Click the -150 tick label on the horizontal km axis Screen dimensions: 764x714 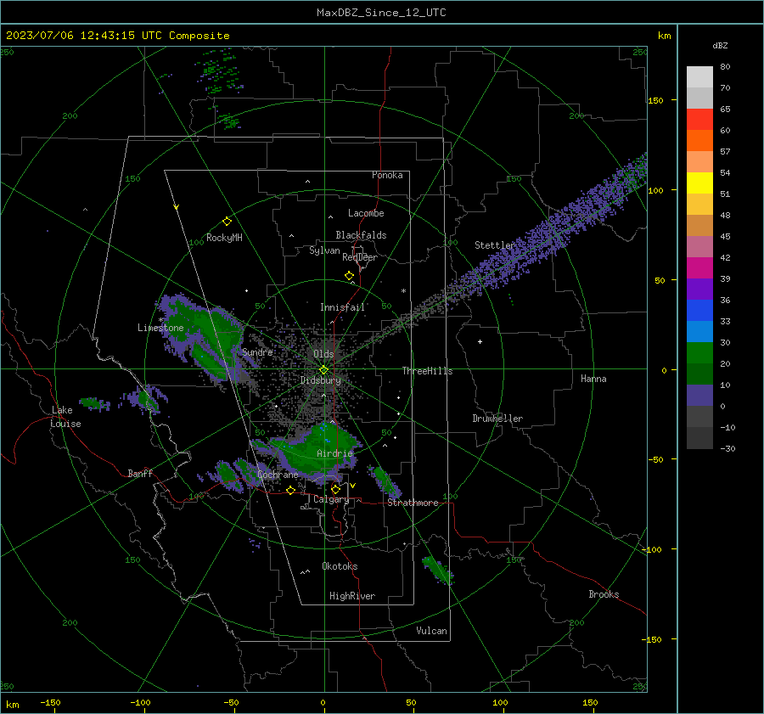tap(50, 702)
